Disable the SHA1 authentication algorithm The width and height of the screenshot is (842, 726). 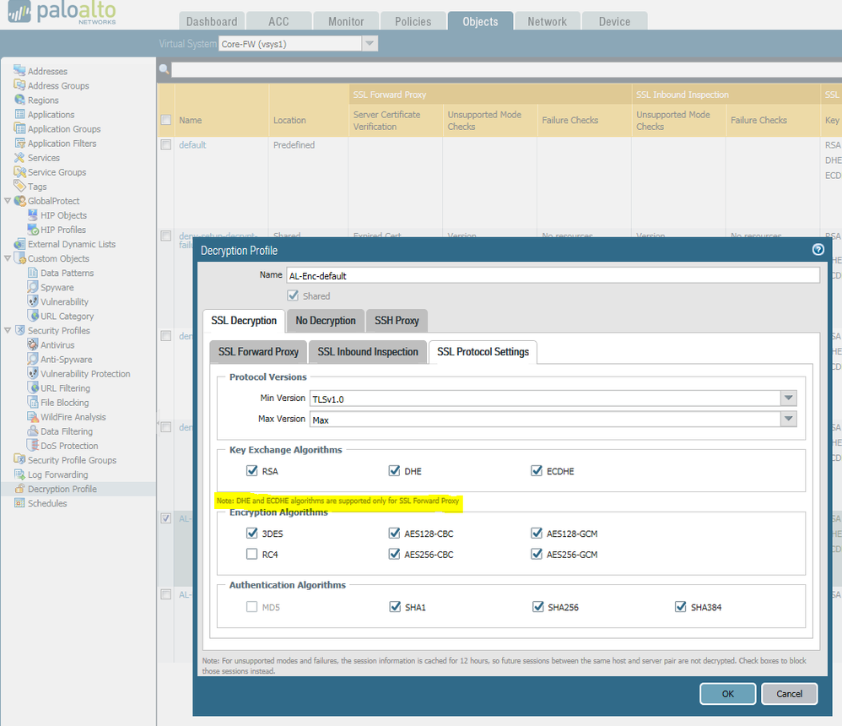pyautogui.click(x=395, y=607)
